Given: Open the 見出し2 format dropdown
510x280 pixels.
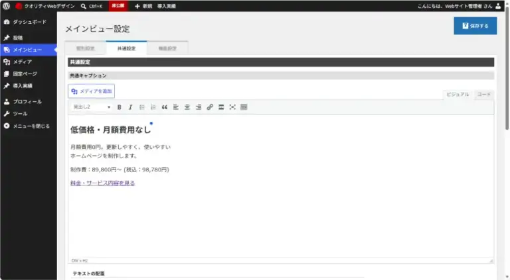Looking at the screenshot, I should click(92, 107).
